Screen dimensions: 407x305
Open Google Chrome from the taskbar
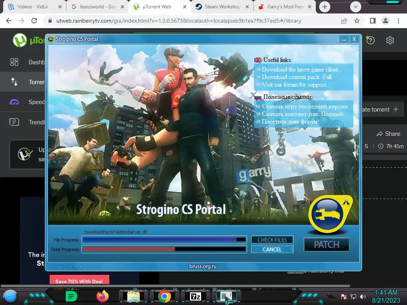pyautogui.click(x=165, y=296)
